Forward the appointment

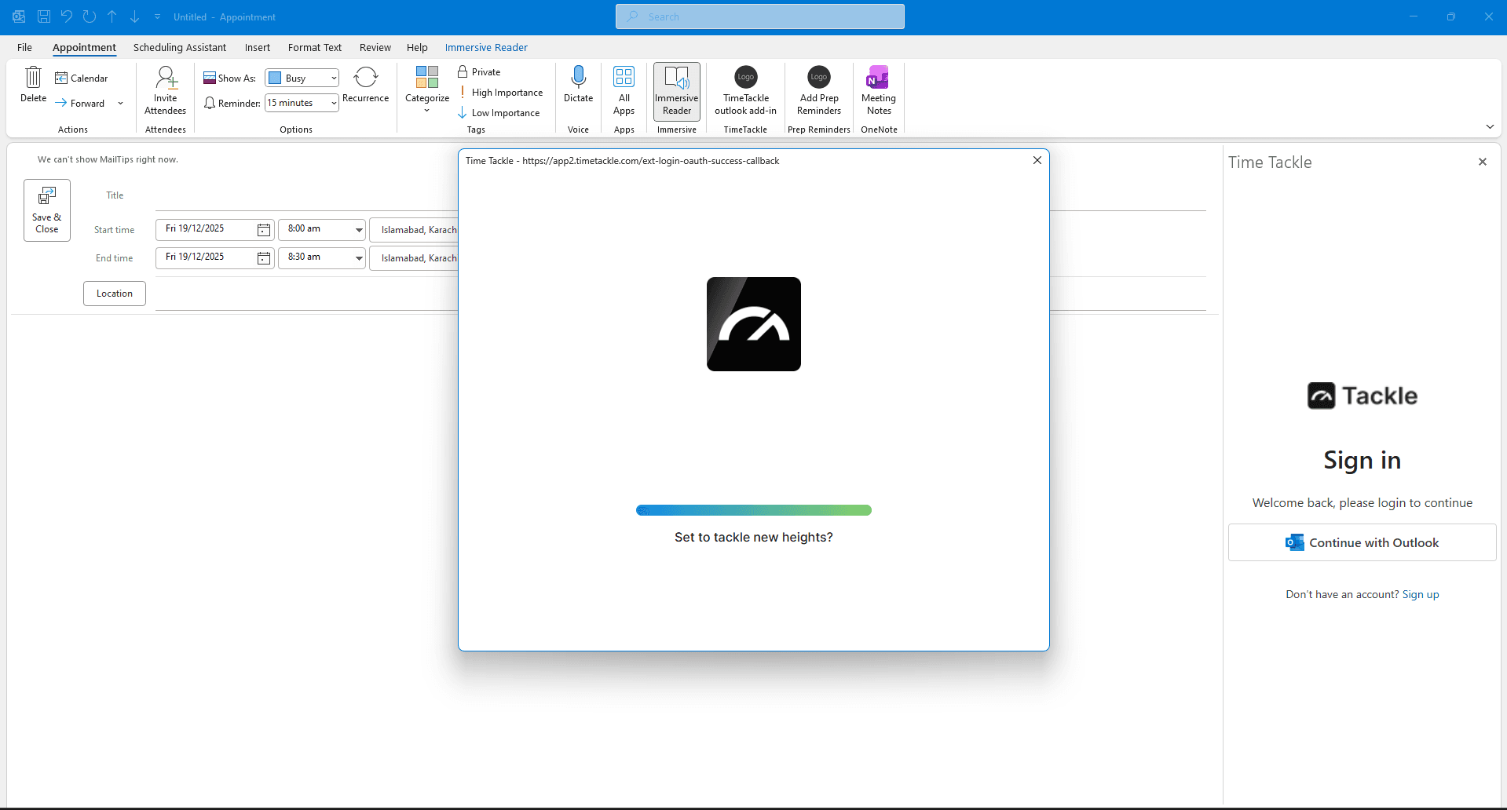point(80,103)
